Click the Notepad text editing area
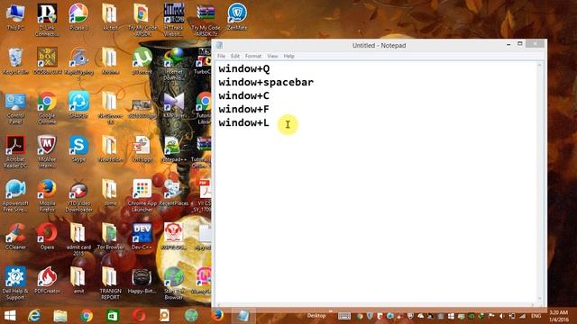 coord(376,182)
